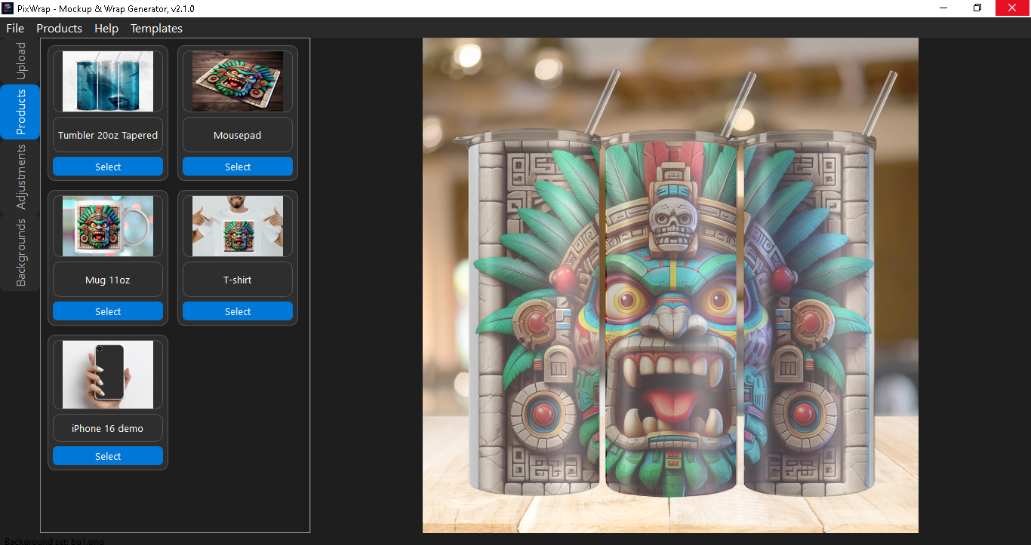
Task: Switch to the Adjustments side tab
Action: pos(20,176)
